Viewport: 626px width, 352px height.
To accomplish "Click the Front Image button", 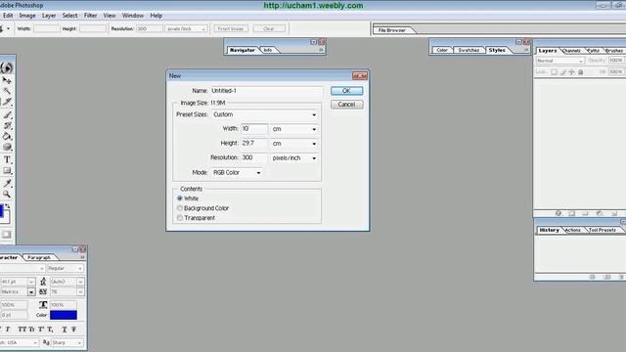I will pos(231,28).
